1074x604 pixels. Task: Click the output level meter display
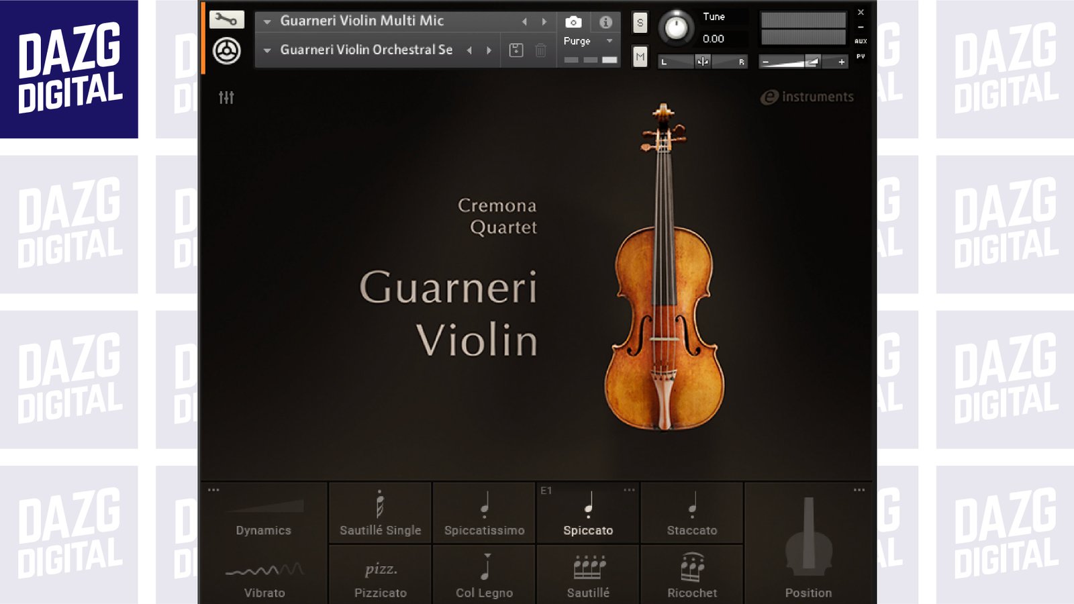click(x=803, y=29)
